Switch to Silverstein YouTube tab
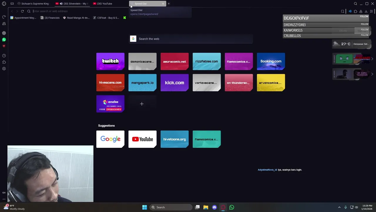 (x=72, y=4)
